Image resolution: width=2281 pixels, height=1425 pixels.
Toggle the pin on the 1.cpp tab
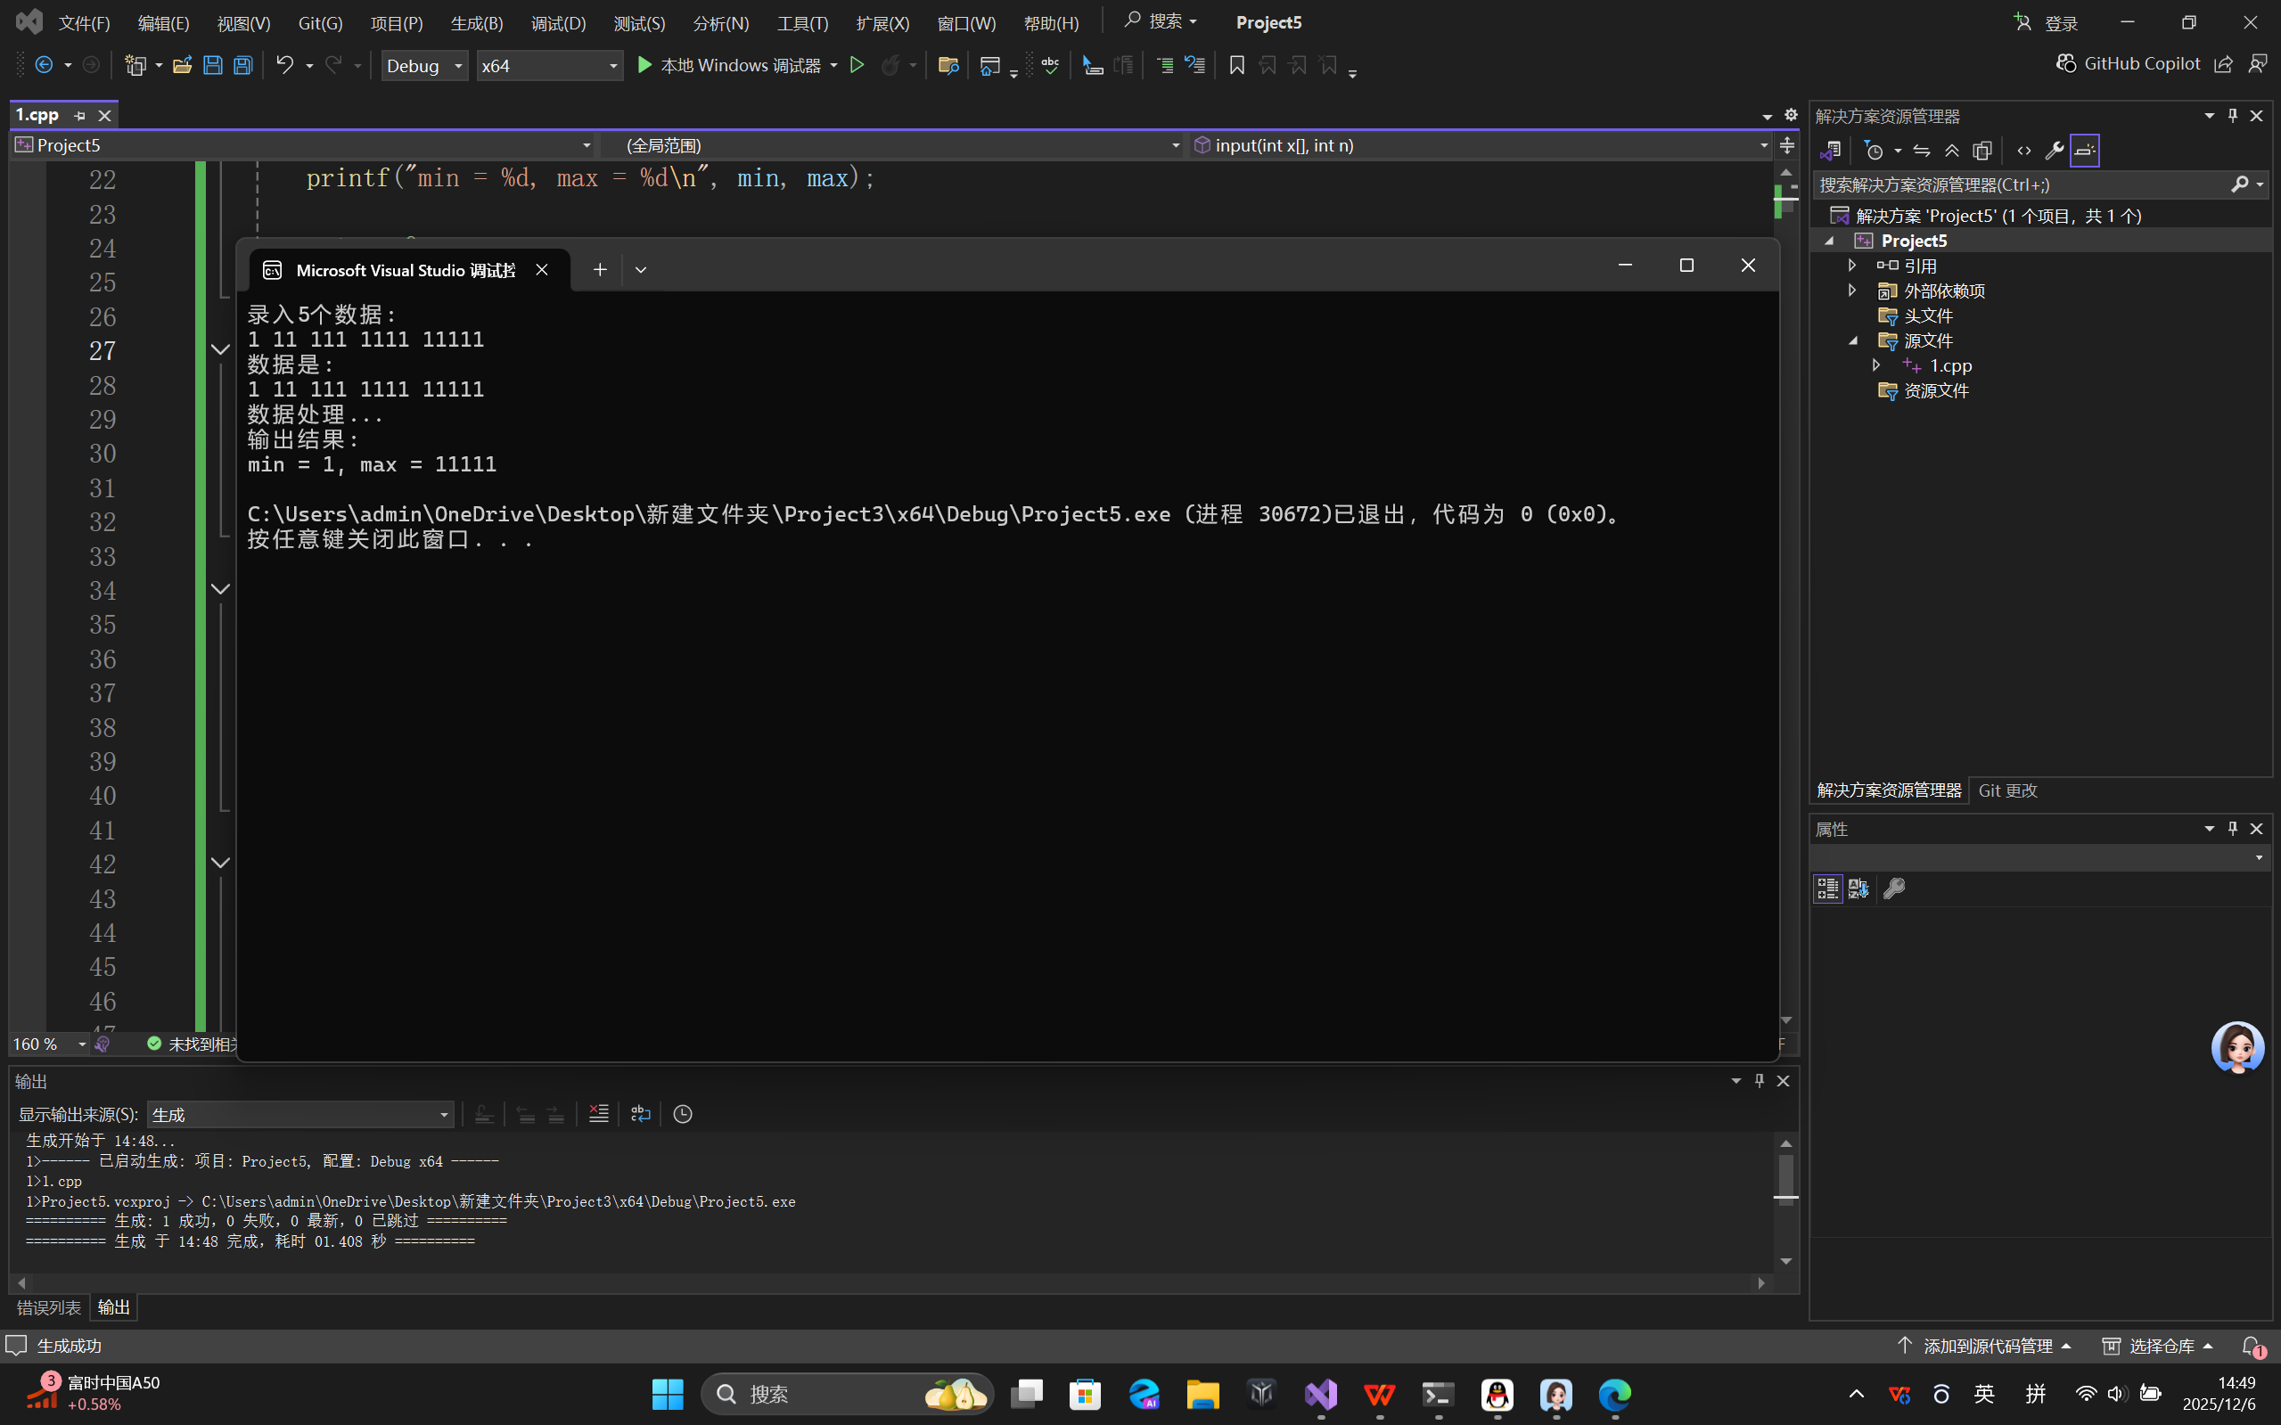coord(80,115)
